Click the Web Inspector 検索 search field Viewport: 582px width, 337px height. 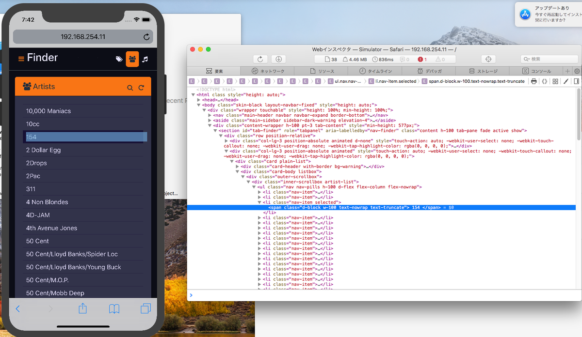click(x=549, y=59)
